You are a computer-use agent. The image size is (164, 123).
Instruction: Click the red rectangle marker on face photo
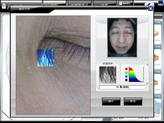point(126,34)
